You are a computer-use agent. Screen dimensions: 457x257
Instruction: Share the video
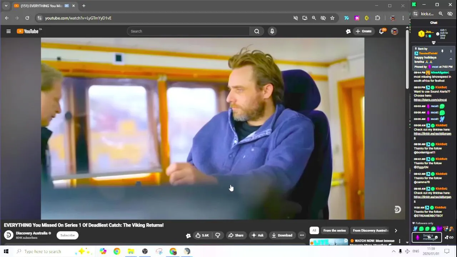(236, 235)
